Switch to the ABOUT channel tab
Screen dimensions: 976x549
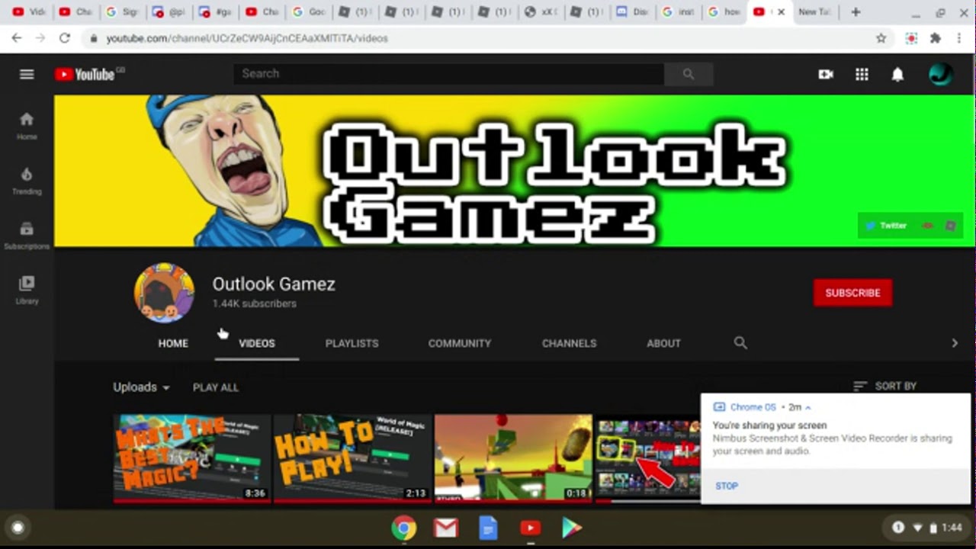(663, 343)
